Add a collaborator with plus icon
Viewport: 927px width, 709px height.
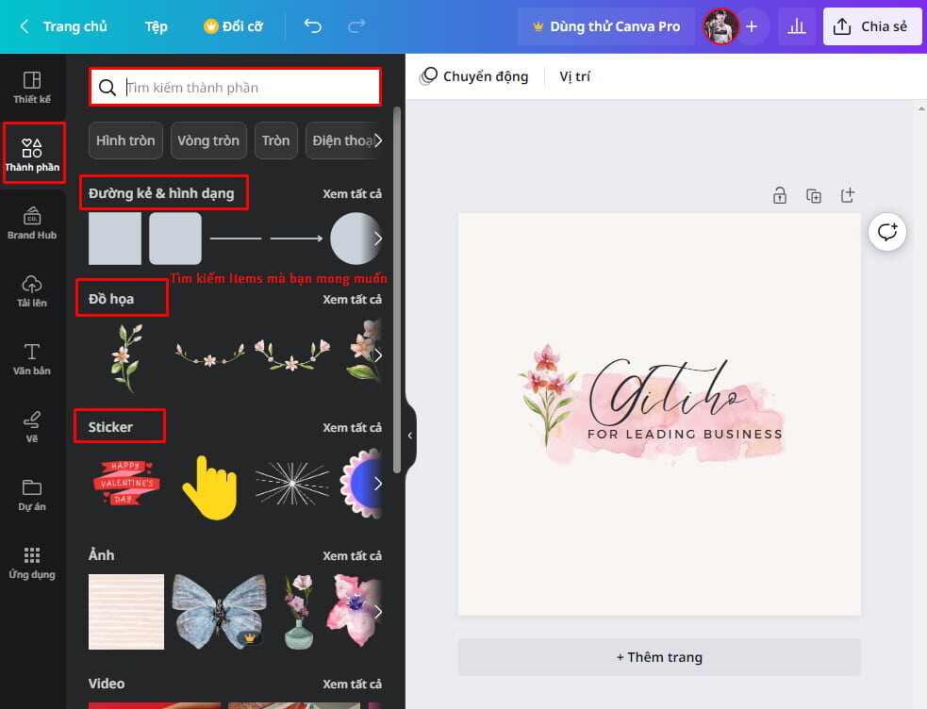pos(752,26)
